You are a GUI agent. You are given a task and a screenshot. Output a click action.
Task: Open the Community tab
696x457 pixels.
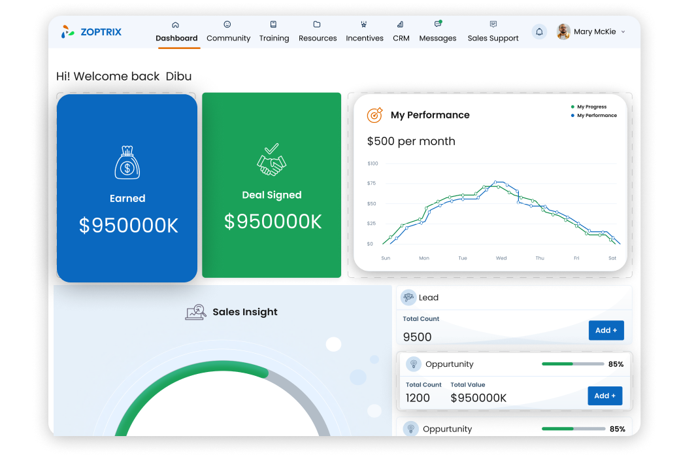coord(228,32)
